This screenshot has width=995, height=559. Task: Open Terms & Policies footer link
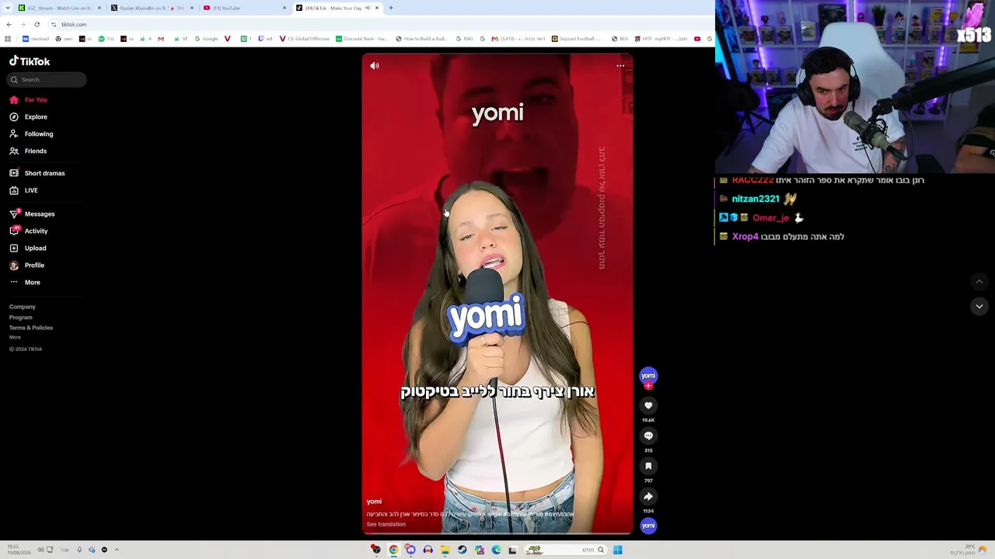tap(31, 328)
